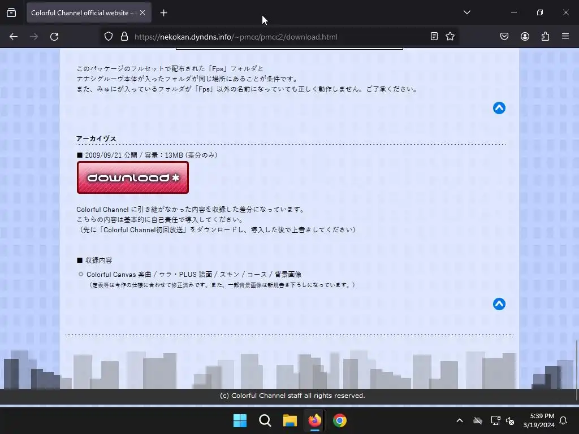Open a new tab with plus button

(x=163, y=13)
